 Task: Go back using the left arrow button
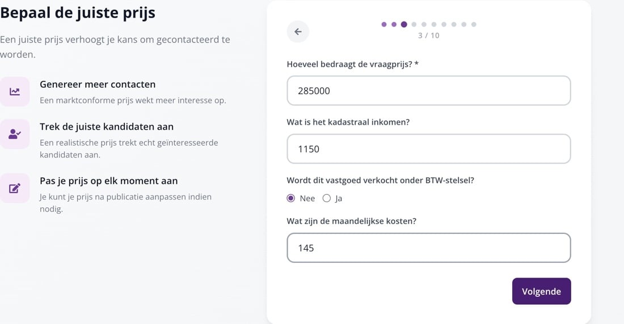[298, 32]
